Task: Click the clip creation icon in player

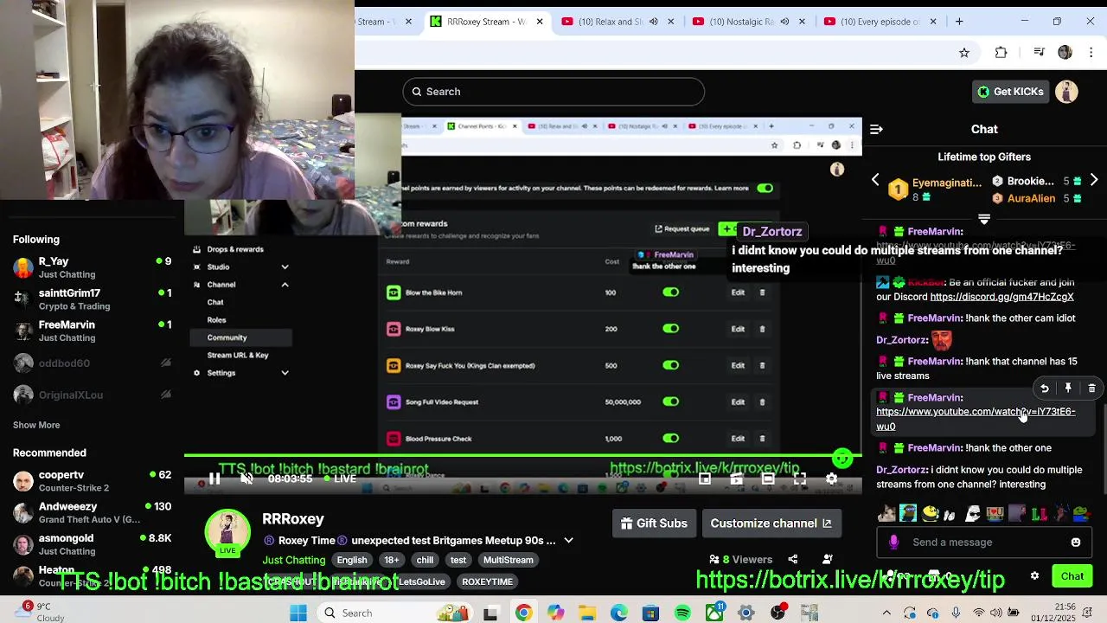Action: (x=737, y=478)
